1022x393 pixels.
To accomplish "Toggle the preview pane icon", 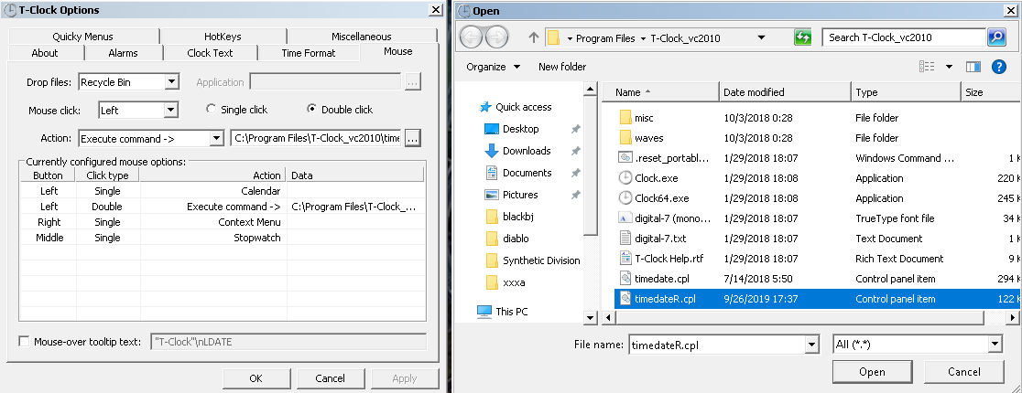I will (973, 67).
